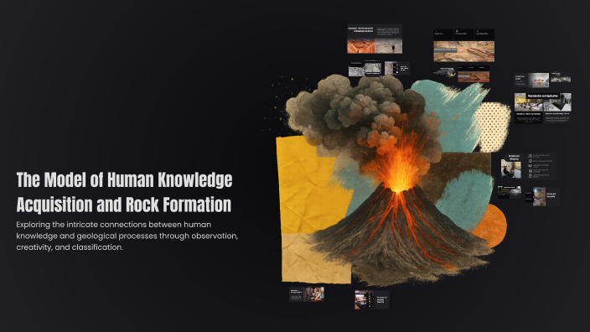The image size is (590, 332).
Task: Click the presentation title heading
Action: pyautogui.click(x=124, y=192)
